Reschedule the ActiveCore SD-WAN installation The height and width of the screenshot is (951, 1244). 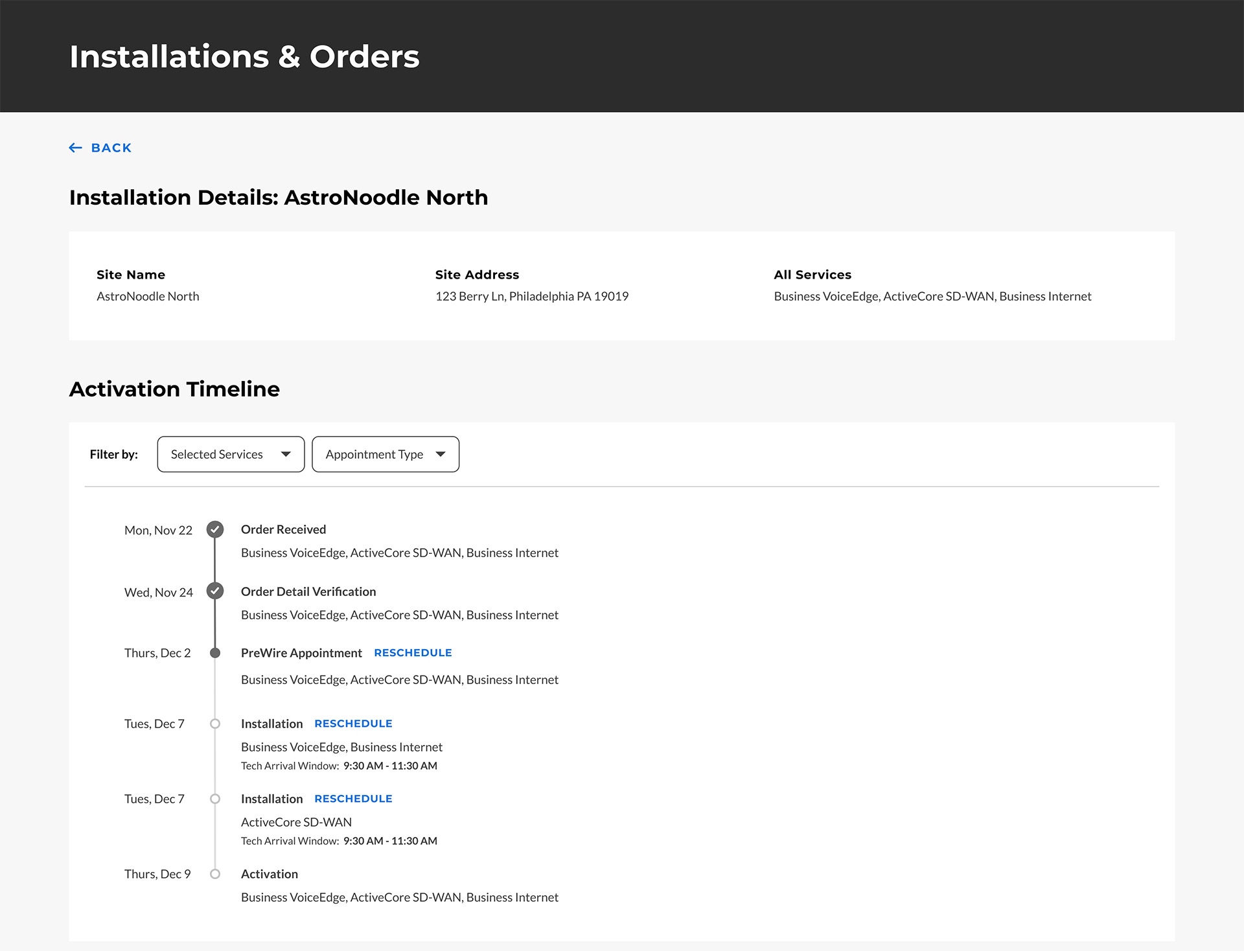[x=353, y=799]
